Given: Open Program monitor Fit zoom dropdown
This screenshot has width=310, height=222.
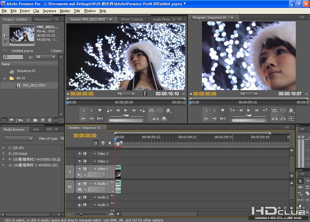Looking at the screenshot, I should coord(249,94).
